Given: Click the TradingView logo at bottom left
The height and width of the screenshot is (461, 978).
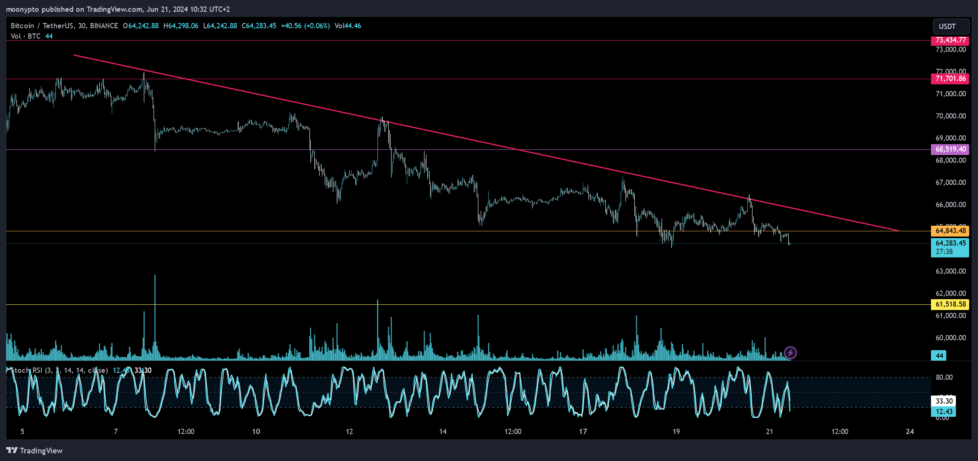Looking at the screenshot, I should 35,451.
